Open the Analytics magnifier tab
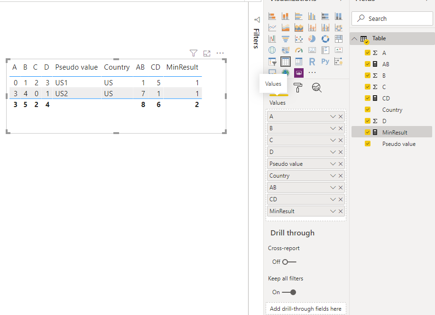This screenshot has height=315, width=435. point(316,88)
